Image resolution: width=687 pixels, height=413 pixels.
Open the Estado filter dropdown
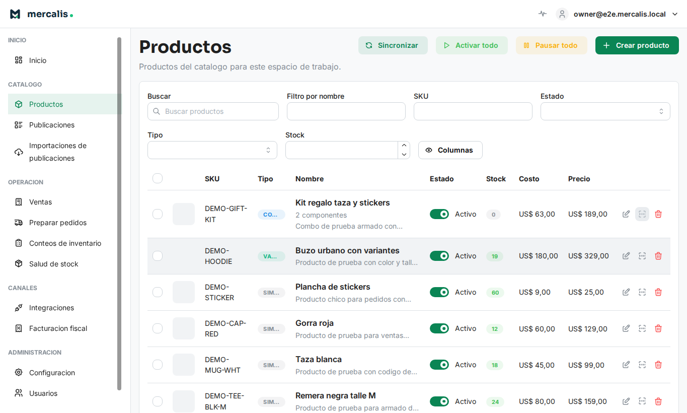click(605, 111)
